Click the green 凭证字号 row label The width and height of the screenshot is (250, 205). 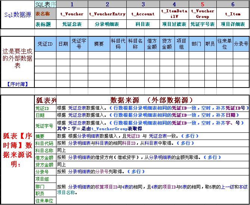pyautogui.click(x=46, y=126)
